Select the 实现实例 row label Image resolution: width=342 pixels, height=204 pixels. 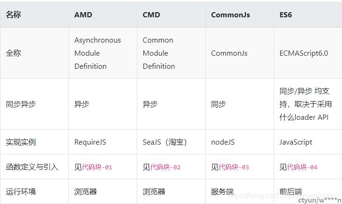21,142
